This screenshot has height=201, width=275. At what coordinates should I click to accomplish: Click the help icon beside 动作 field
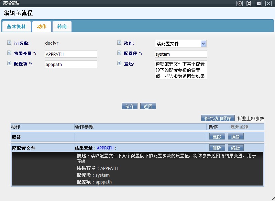tap(119, 43)
